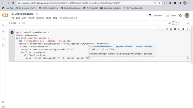
Task: Click the 'import subprocess' code line
Action: 27,35
